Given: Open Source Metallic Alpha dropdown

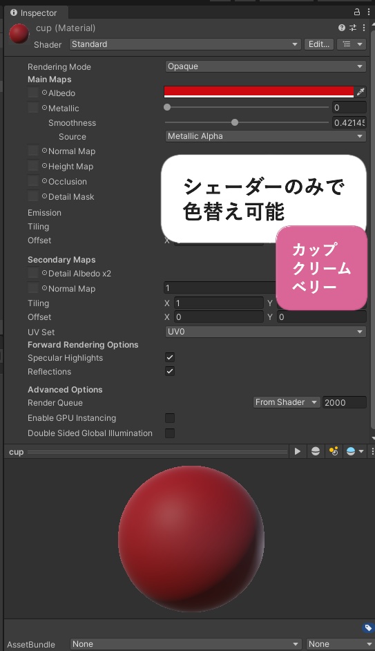Looking at the screenshot, I should click(x=265, y=136).
